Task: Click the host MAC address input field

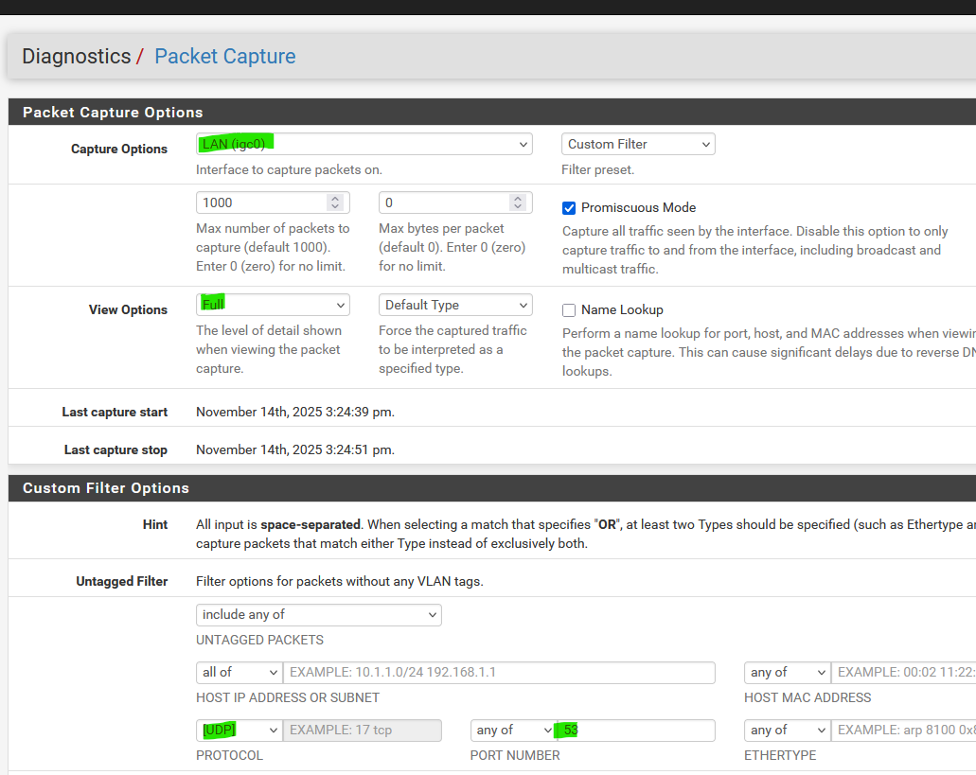Action: point(904,673)
